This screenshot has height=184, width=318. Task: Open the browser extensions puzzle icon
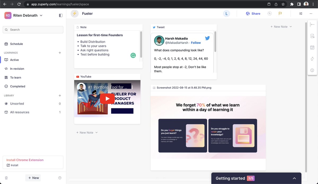click(292, 4)
